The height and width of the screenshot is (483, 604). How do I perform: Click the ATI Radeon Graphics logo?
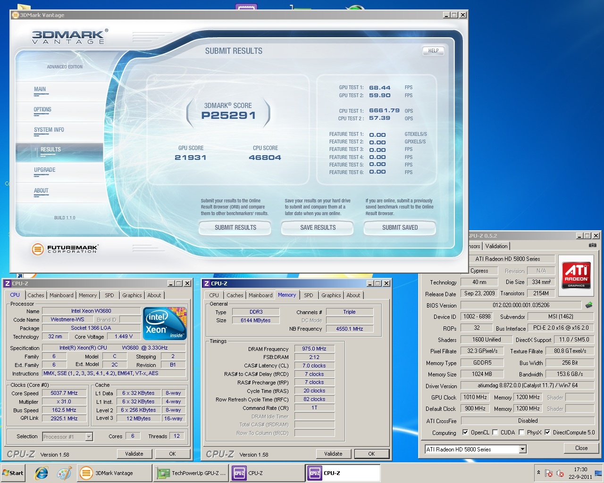click(x=576, y=275)
